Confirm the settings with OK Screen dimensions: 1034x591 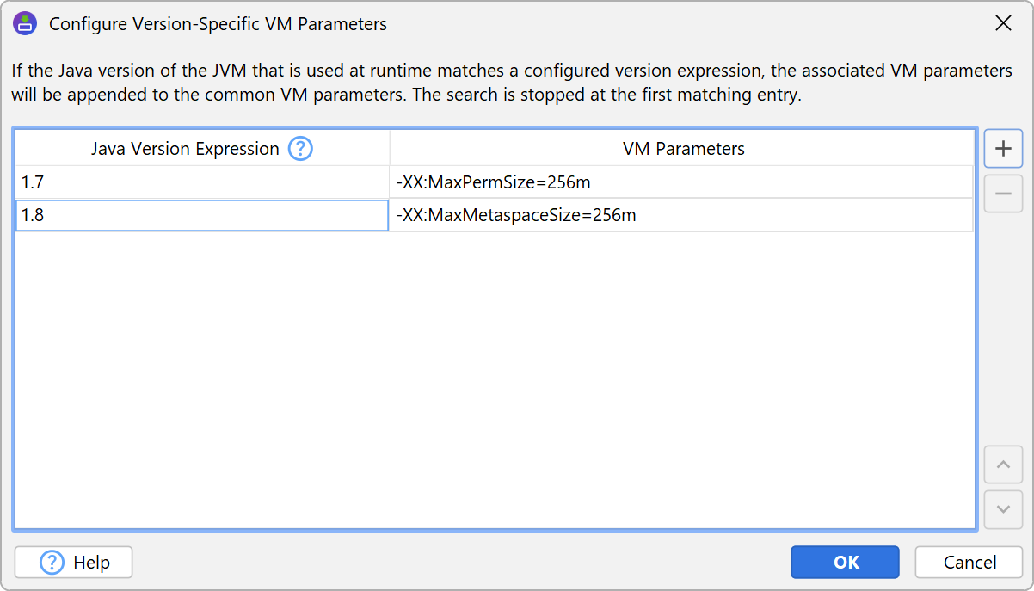tap(845, 563)
